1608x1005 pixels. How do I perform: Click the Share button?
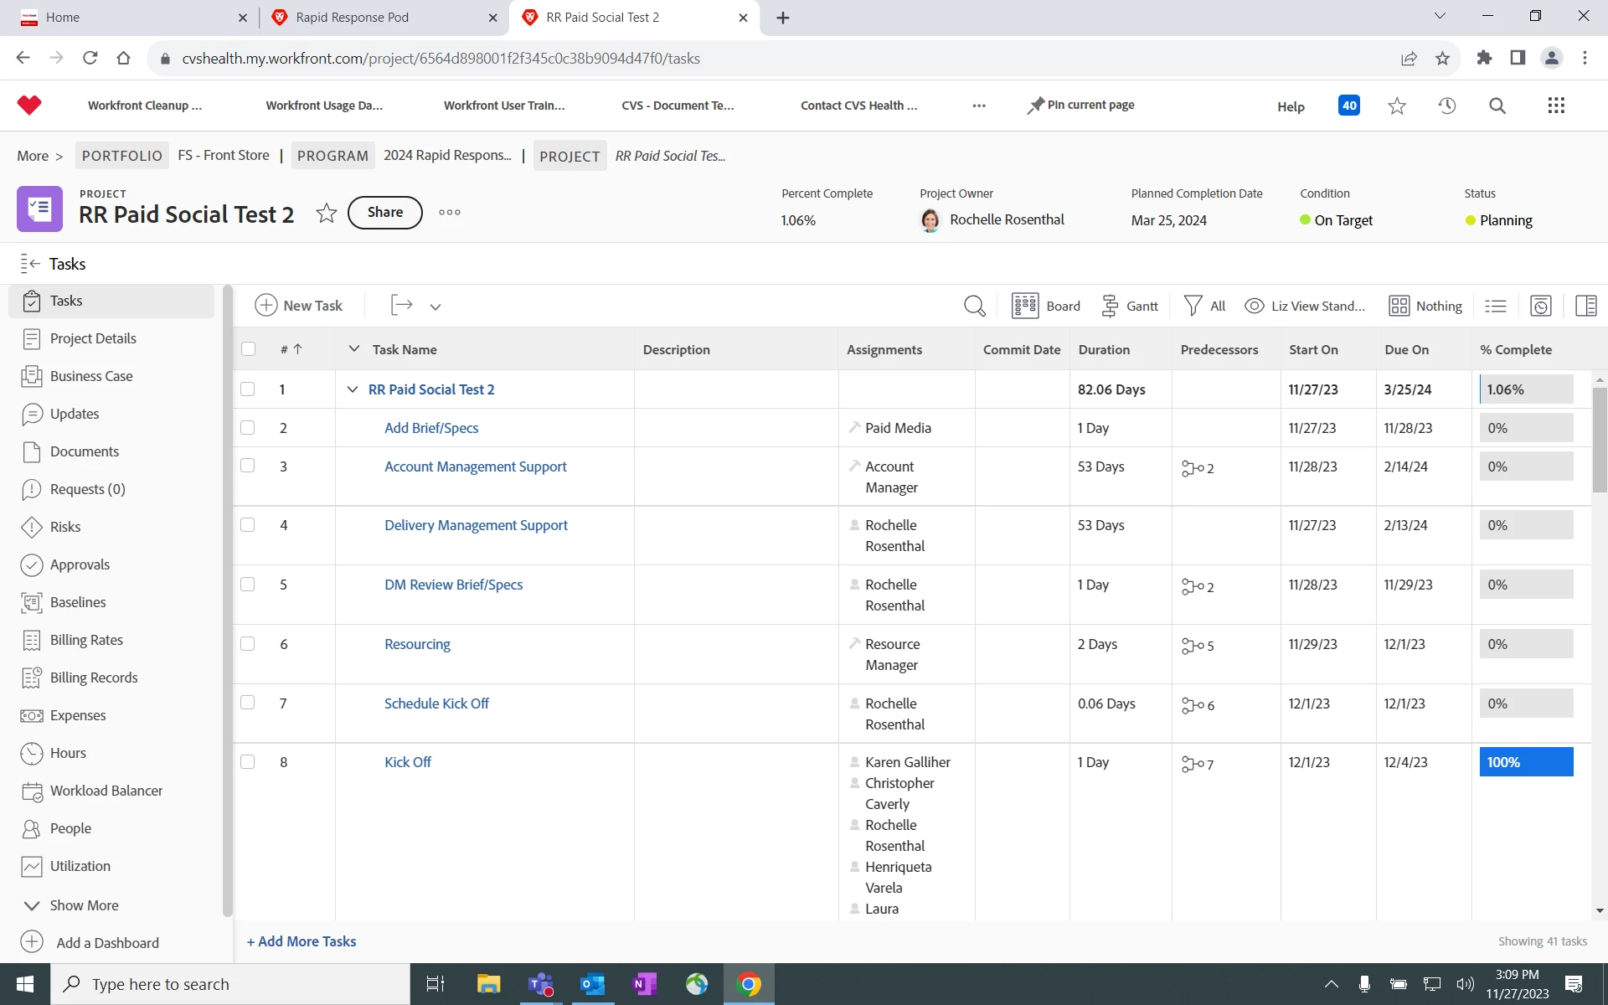384,213
